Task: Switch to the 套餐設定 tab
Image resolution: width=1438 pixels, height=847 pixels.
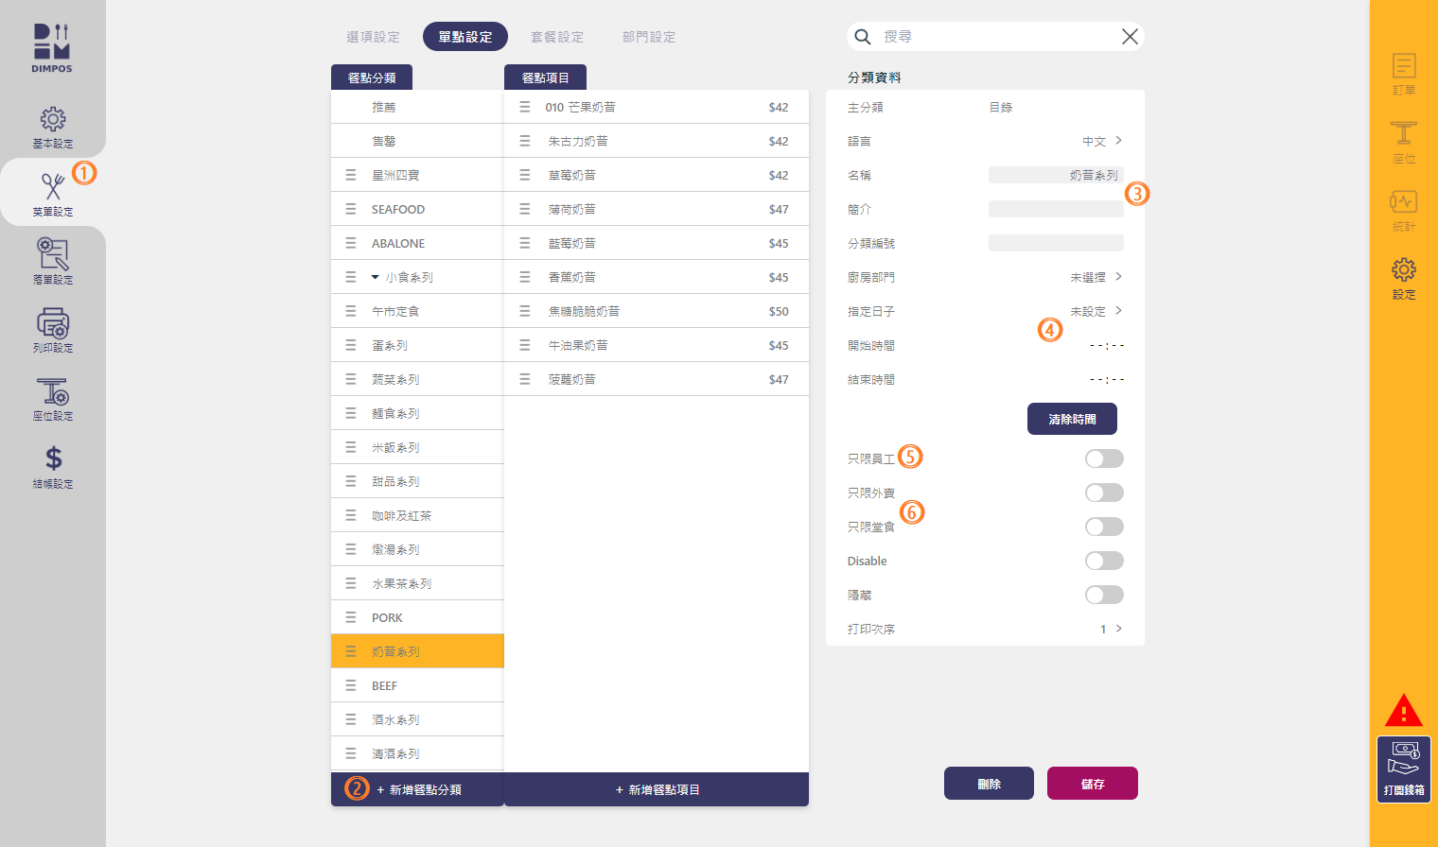Action: pos(557,37)
